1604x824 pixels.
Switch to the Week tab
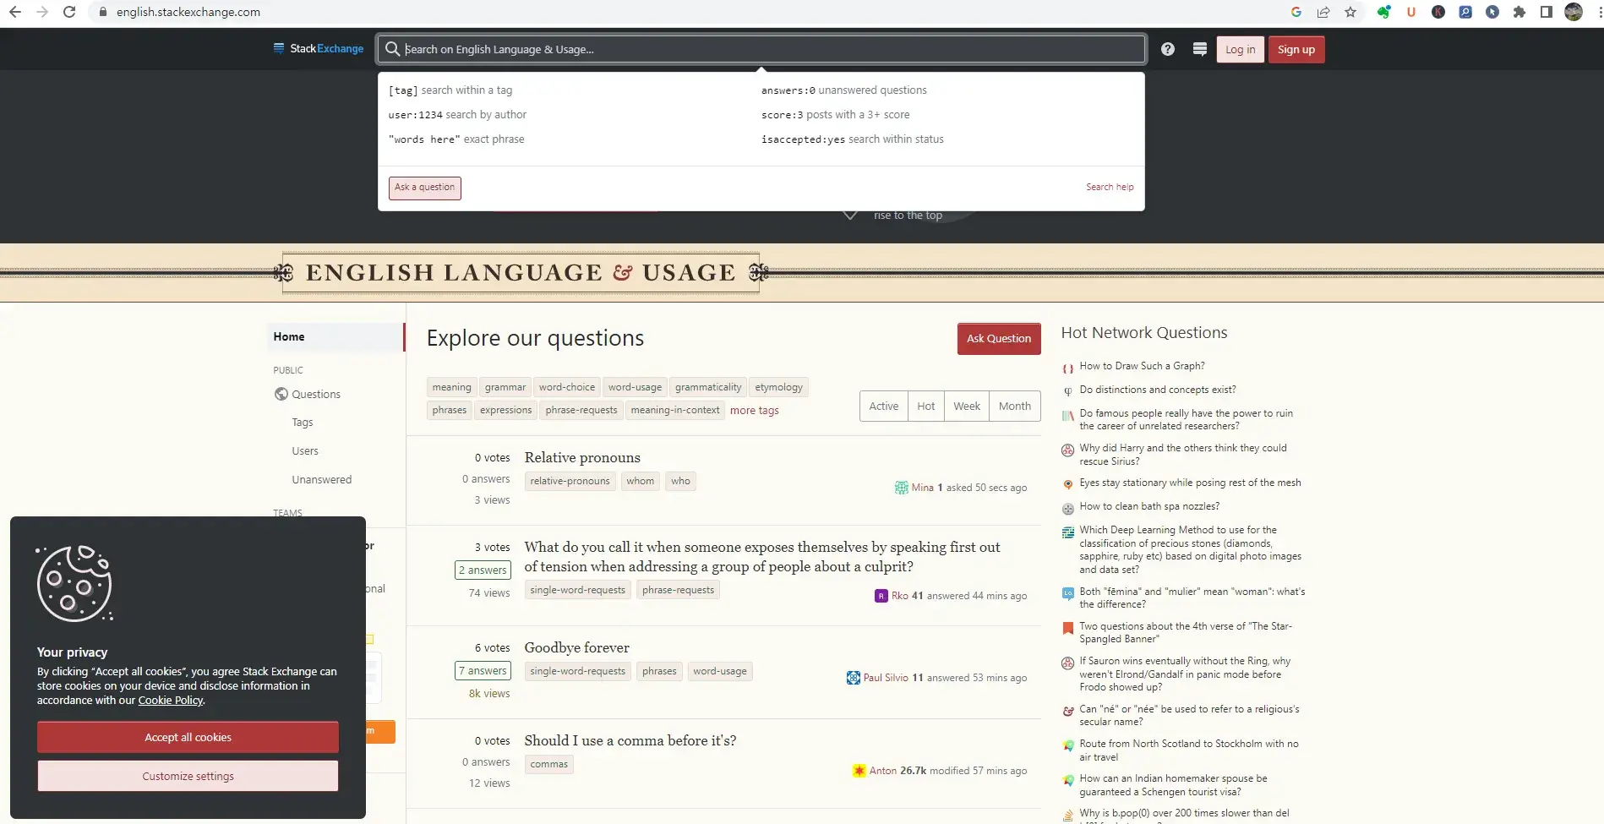tap(967, 407)
